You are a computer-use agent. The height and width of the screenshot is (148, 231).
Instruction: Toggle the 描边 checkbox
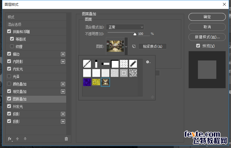click(9, 54)
